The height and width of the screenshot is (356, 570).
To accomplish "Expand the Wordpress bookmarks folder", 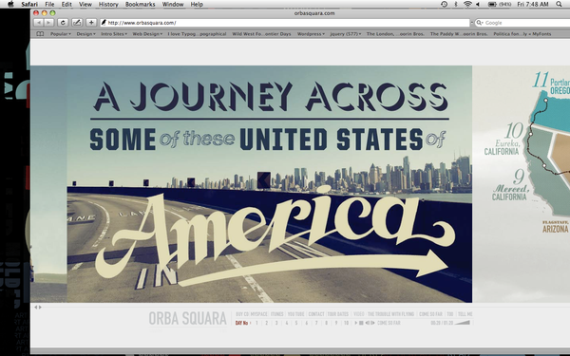I will click(x=311, y=34).
